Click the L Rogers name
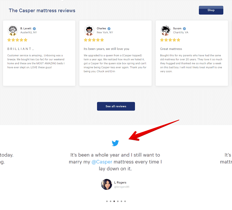The width and height of the screenshot is (232, 210). tap(120, 183)
